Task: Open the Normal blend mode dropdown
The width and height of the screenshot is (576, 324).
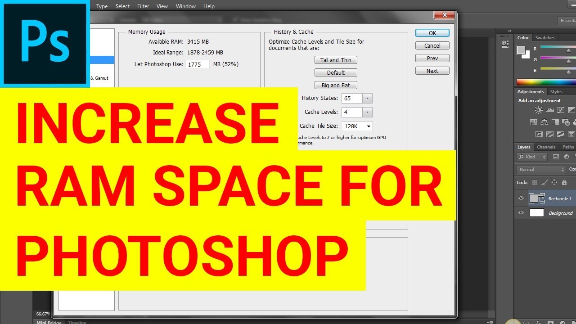Action: coord(541,170)
